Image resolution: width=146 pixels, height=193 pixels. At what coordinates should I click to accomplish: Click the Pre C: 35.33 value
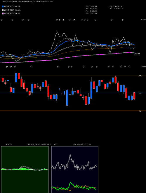pos(91,13)
